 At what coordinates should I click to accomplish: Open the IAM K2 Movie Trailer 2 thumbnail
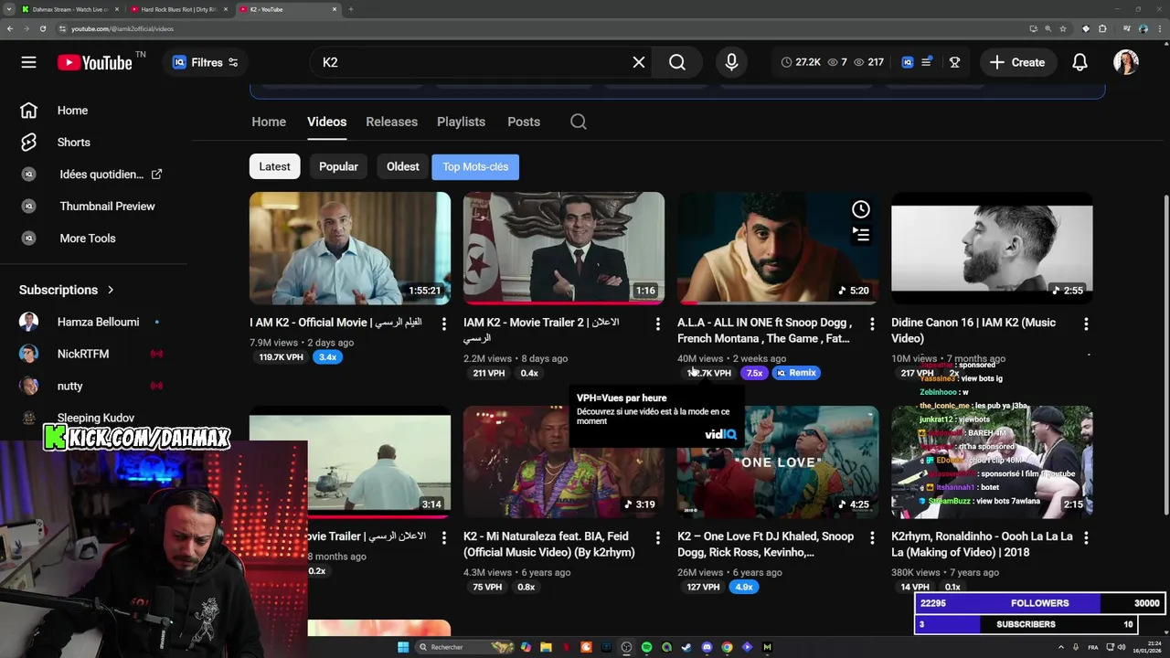click(564, 248)
